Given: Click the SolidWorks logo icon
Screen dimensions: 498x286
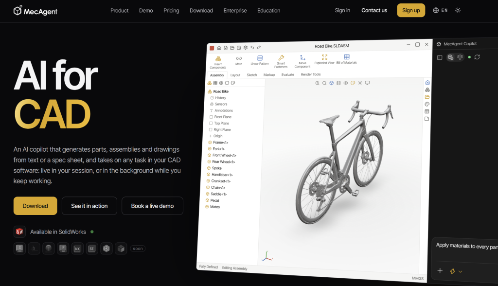Looking at the screenshot, I should click(19, 232).
